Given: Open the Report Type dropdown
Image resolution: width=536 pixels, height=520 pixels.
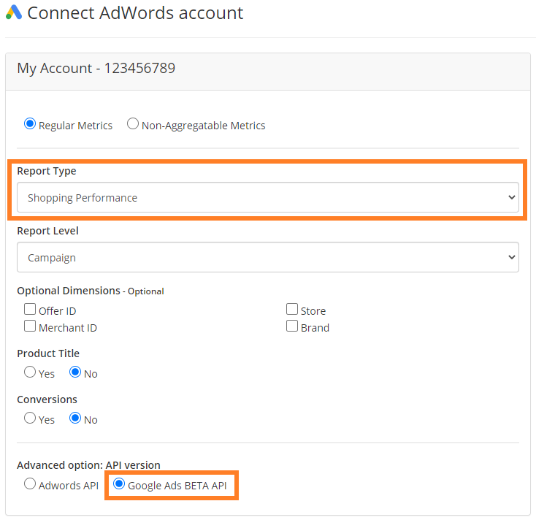Looking at the screenshot, I should [x=268, y=197].
